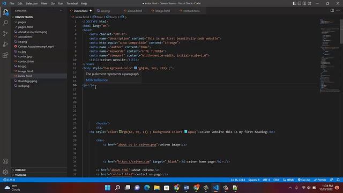This screenshot has width=343, height=193.
Task: Click Ln 16, Col 4 cursor position
Action: 238,180
